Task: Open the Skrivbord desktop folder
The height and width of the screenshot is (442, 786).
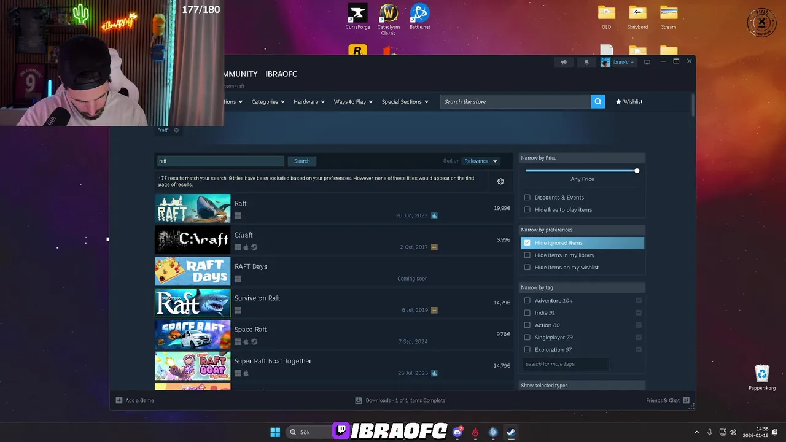Action: pos(637,17)
